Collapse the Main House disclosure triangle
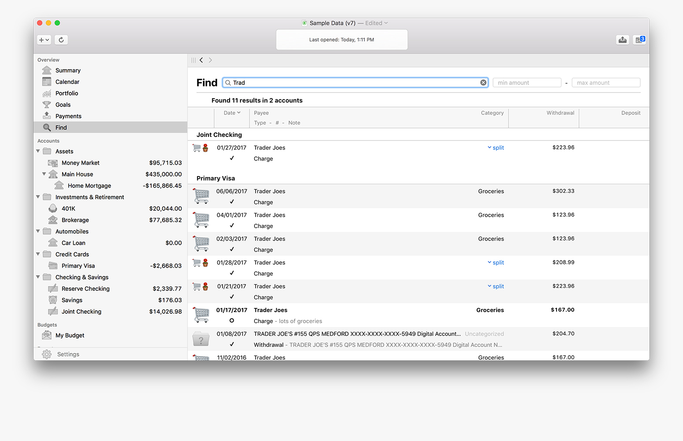 point(44,174)
